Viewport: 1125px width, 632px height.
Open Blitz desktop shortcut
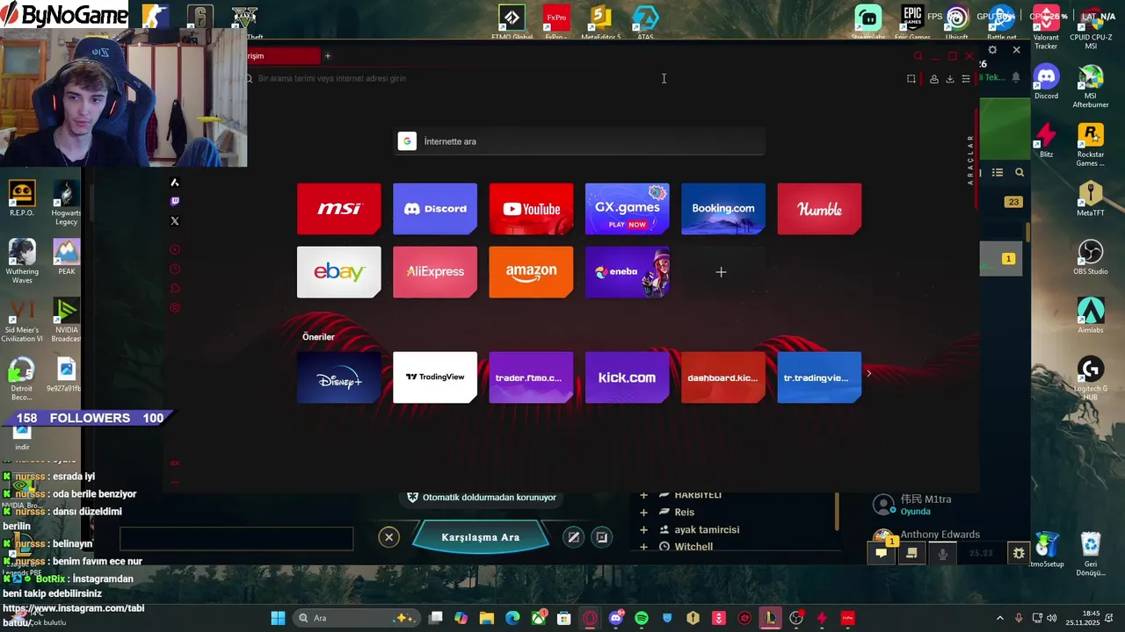tap(1046, 140)
